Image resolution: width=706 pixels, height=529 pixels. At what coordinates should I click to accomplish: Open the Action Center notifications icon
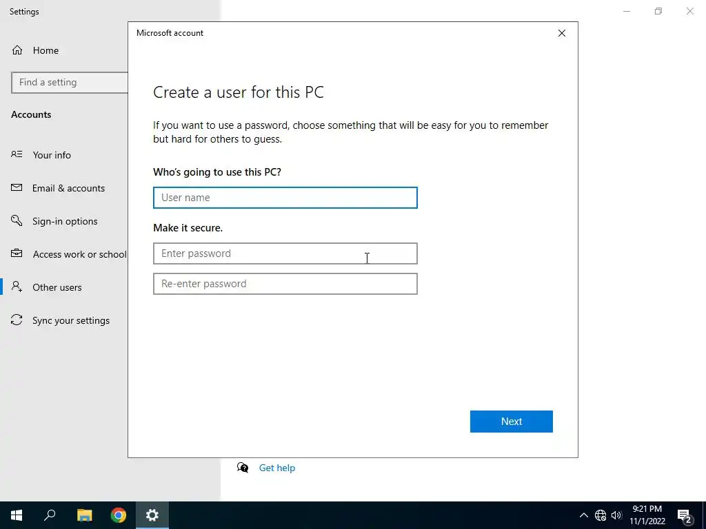685,516
